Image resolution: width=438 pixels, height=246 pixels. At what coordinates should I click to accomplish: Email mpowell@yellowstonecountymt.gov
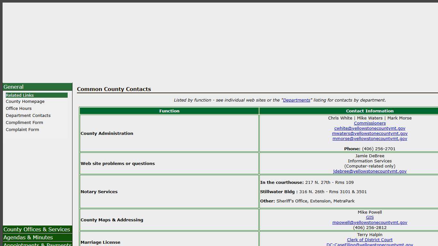pos(370,223)
